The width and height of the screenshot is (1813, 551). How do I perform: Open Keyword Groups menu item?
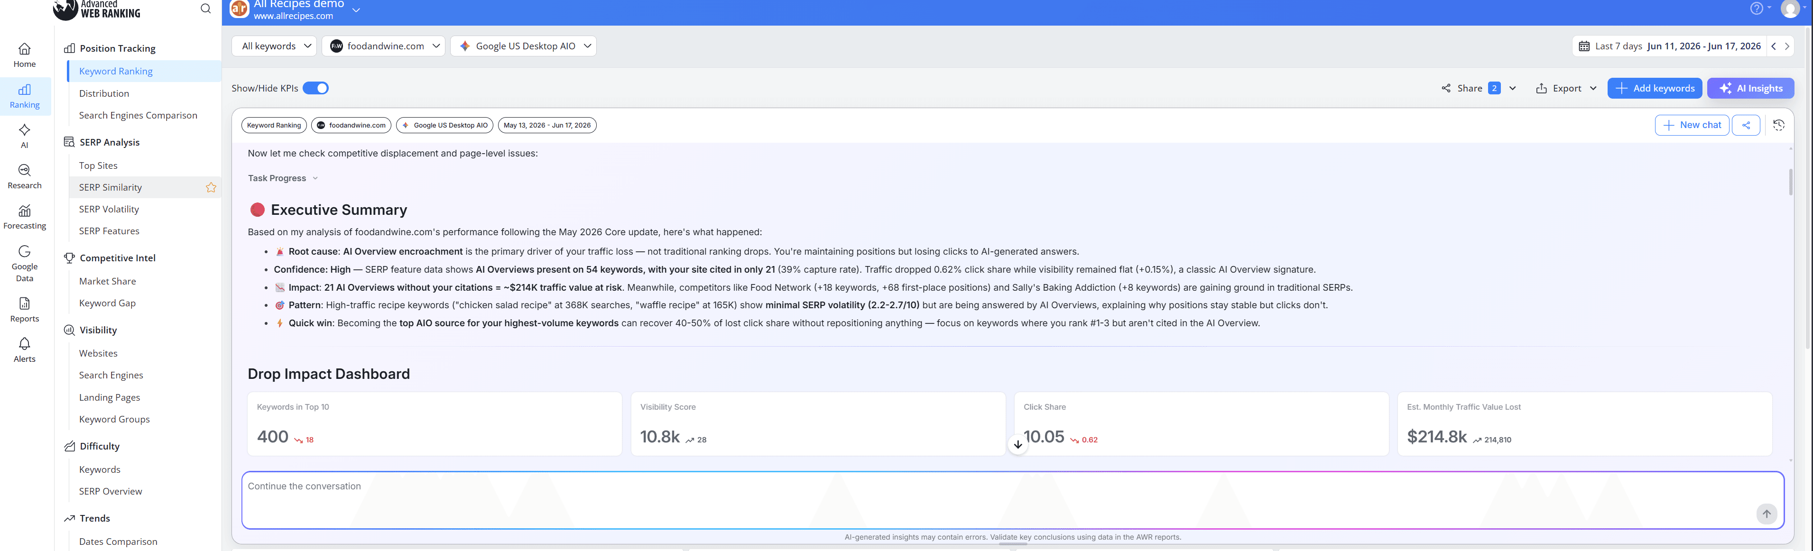coord(115,419)
